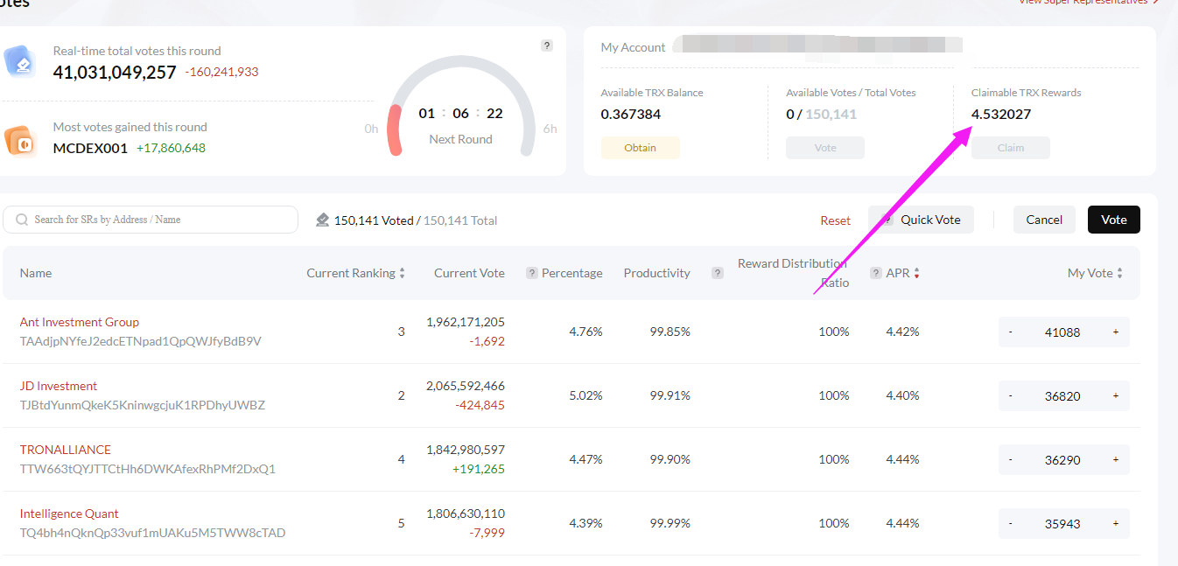Open JD Investment representative link

(59, 386)
